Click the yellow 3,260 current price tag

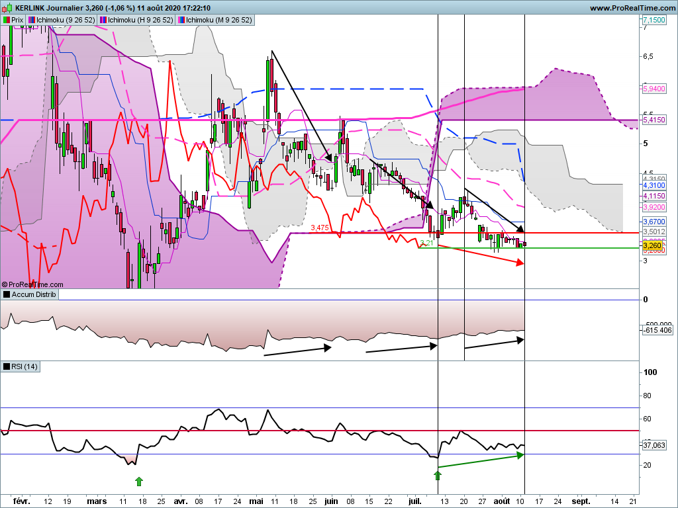point(652,245)
